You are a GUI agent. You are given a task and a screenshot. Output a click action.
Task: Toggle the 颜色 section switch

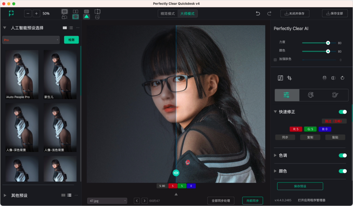coord(343,171)
